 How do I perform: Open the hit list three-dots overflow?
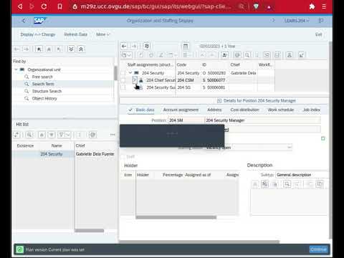point(113,135)
